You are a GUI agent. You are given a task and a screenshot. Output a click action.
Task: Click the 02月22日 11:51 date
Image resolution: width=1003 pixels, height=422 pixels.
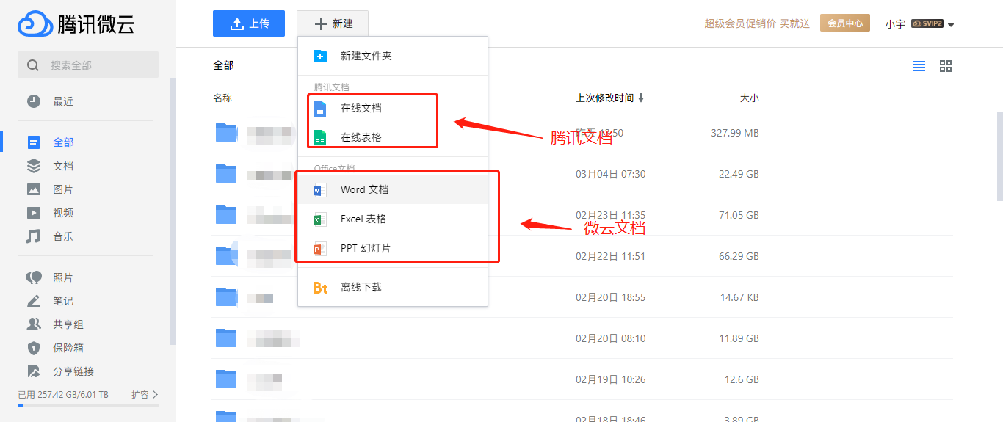[x=611, y=257]
